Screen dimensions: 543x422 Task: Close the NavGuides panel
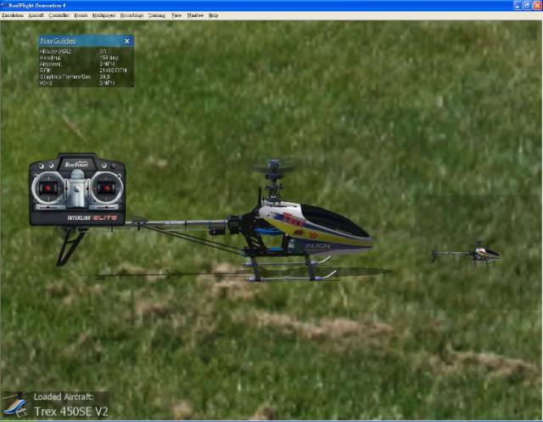coord(127,42)
